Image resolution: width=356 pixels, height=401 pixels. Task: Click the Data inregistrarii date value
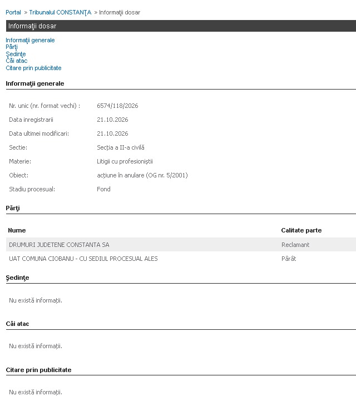pyautogui.click(x=112, y=120)
